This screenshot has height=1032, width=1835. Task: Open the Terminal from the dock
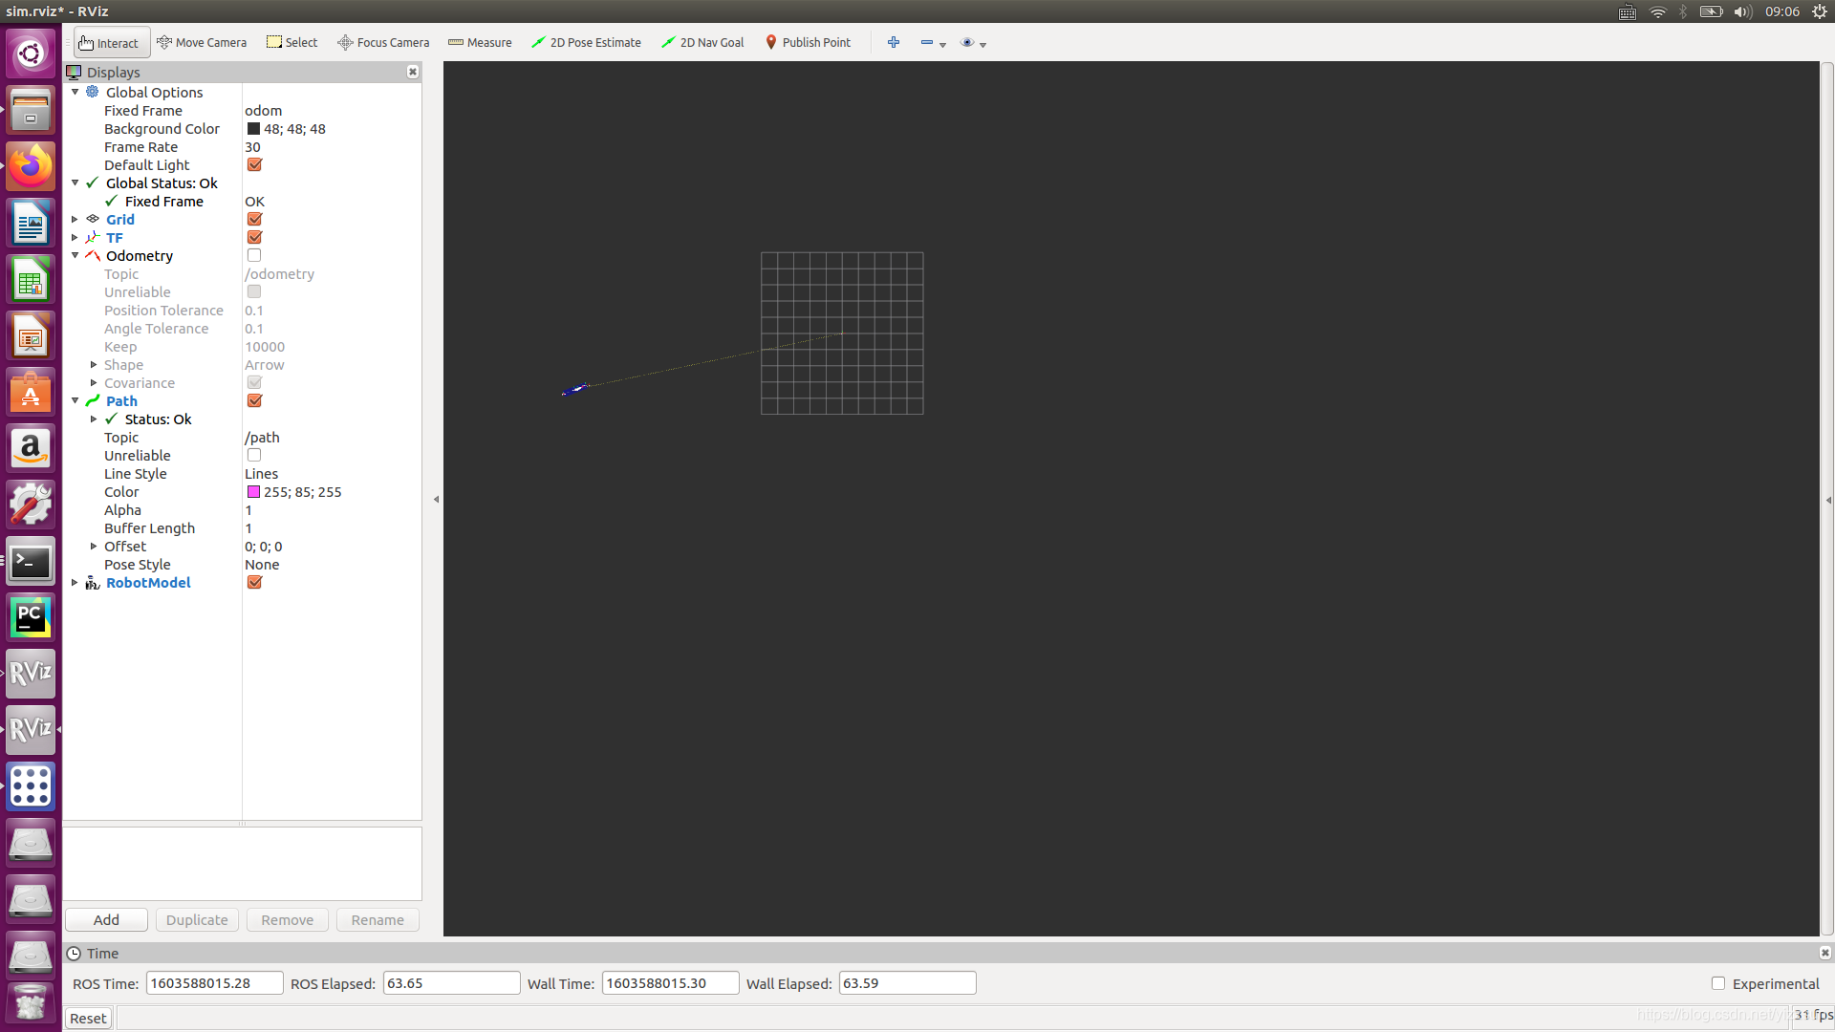pyautogui.click(x=31, y=561)
